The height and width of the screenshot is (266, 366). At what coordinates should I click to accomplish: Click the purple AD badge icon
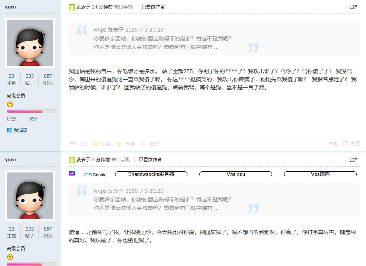(72, 174)
